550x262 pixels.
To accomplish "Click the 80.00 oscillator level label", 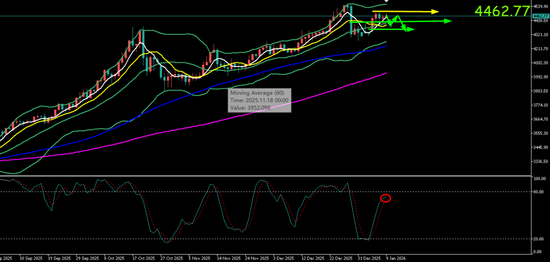I will click(x=539, y=192).
